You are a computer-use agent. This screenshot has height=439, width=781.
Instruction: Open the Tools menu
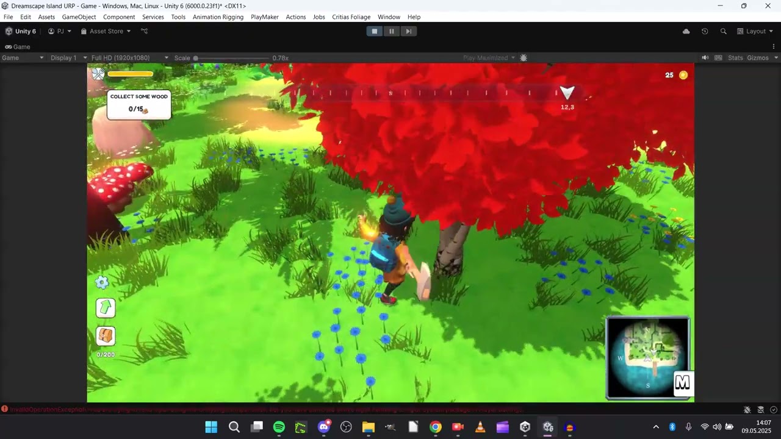click(x=178, y=17)
